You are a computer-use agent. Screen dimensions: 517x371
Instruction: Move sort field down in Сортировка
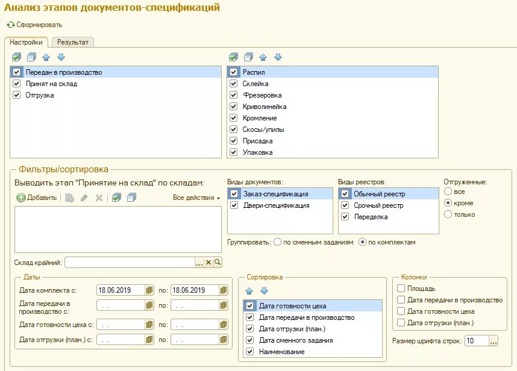264,291
